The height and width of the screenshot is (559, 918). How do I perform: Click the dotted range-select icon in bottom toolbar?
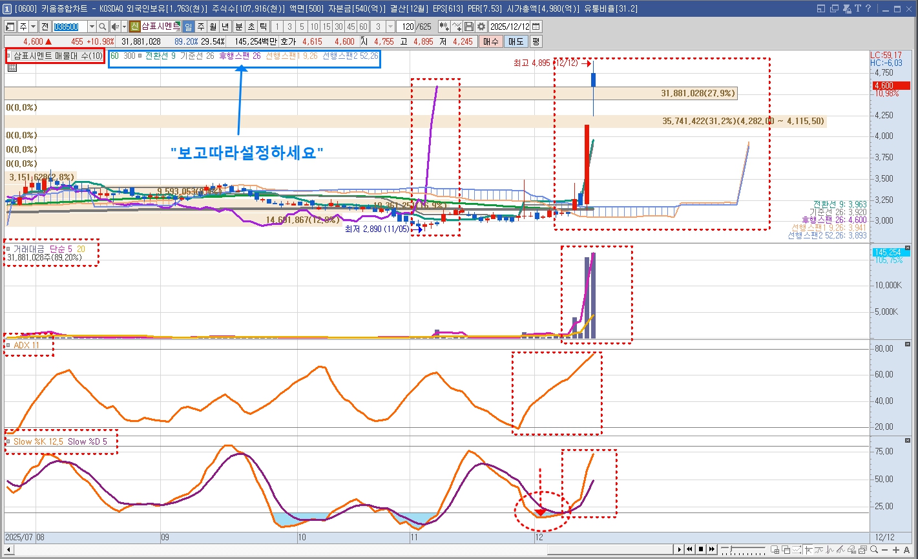[797, 549]
